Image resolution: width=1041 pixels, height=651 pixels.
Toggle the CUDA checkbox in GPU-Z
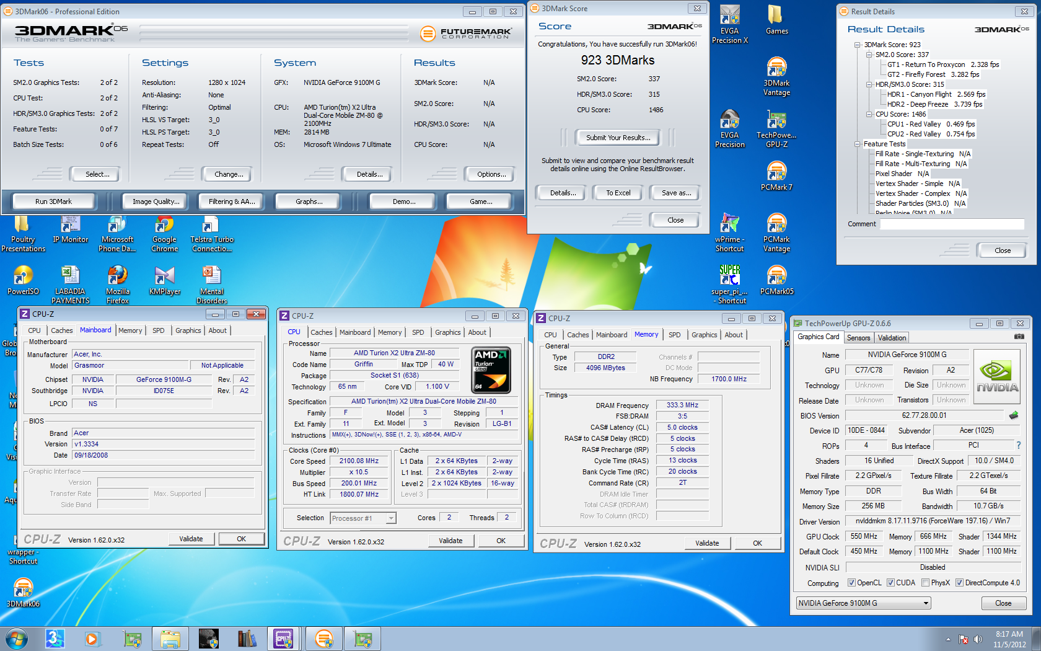890,583
